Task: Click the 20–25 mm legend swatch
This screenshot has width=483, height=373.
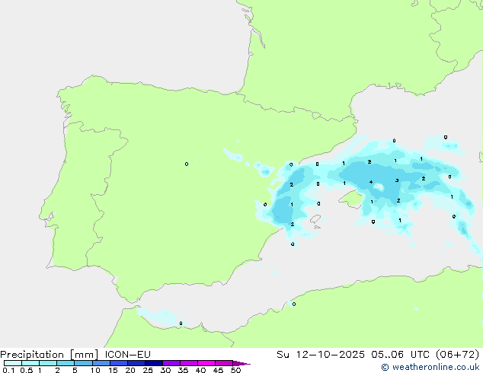Action: click(x=136, y=363)
